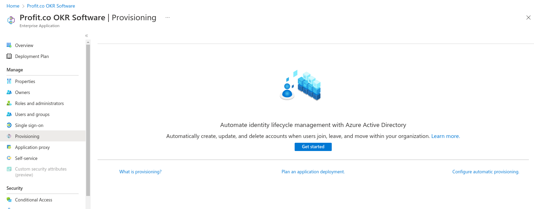
Task: Click the Owners people icon
Action: coord(9,92)
